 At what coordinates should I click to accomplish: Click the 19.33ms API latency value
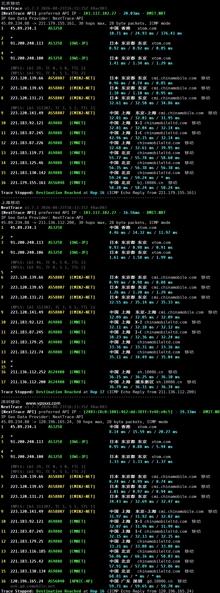pyautogui.click(x=188, y=412)
